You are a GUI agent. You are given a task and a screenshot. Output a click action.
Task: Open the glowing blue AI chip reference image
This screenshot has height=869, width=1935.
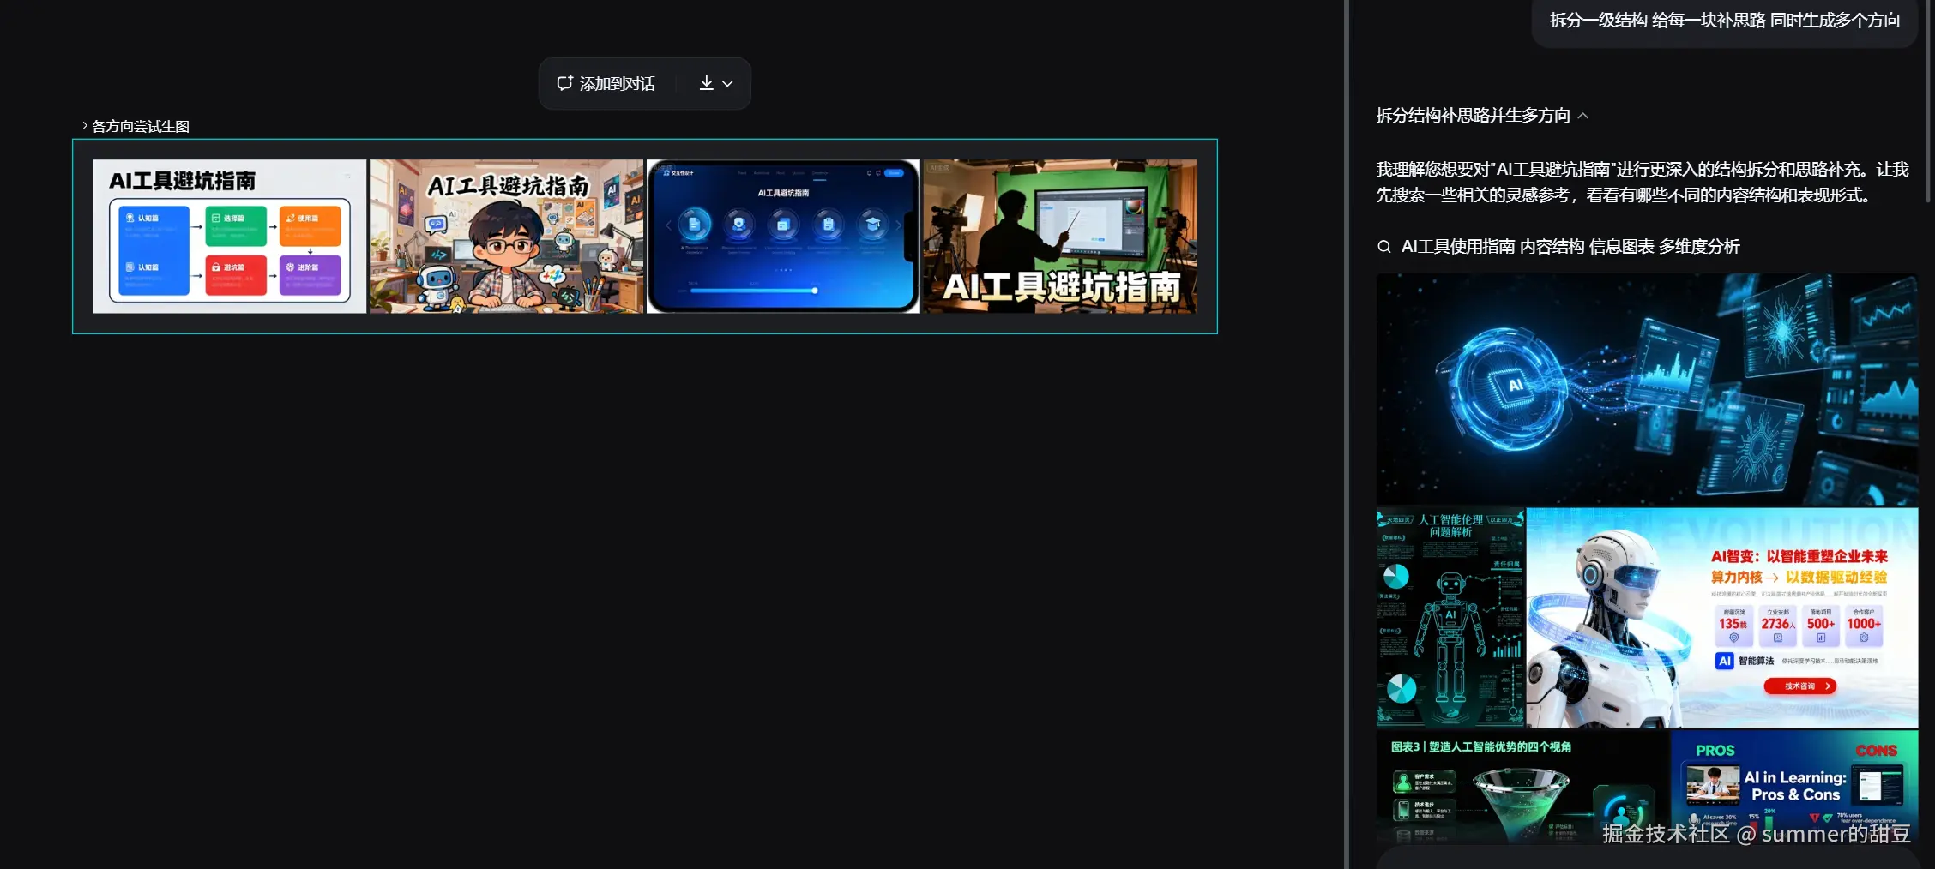(1647, 389)
